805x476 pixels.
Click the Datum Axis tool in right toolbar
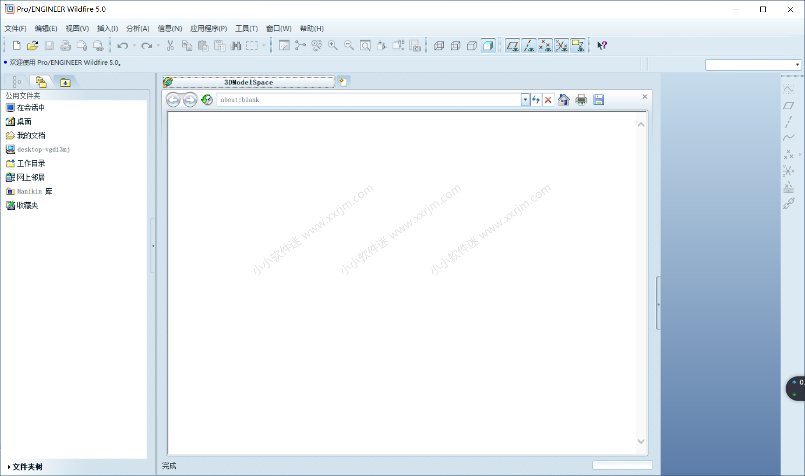[x=788, y=122]
